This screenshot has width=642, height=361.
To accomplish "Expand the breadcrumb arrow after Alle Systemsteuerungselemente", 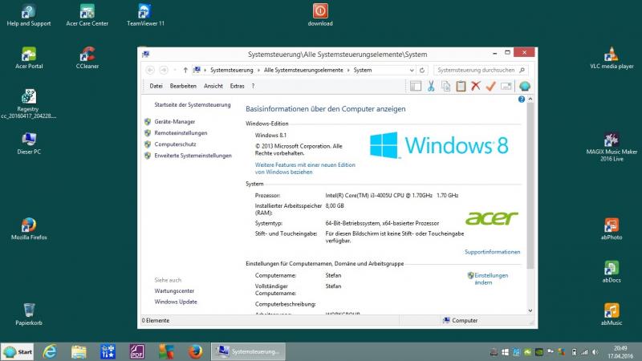I will point(348,70).
